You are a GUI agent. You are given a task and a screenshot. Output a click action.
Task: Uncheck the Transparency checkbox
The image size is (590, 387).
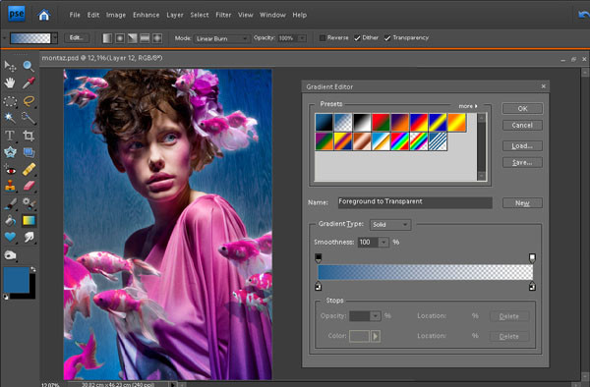click(387, 38)
